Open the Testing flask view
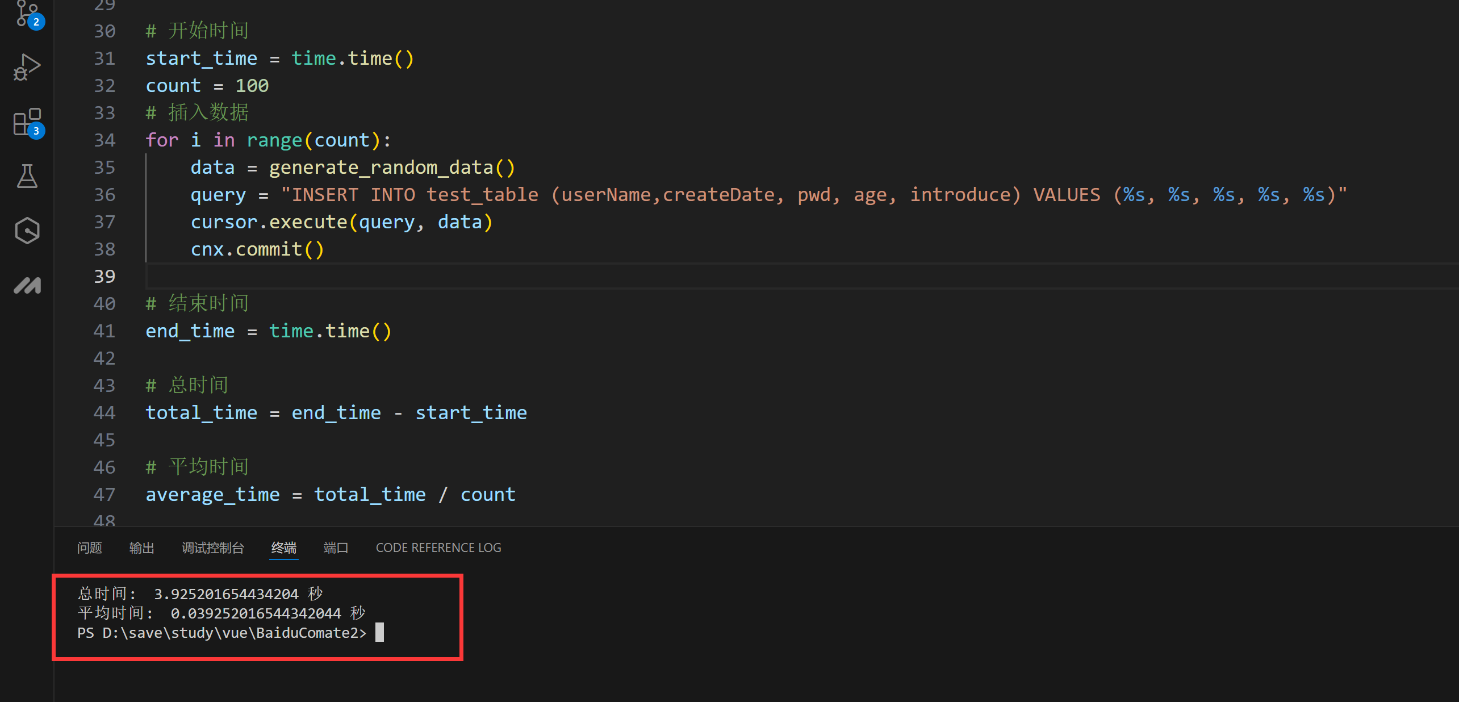 tap(27, 176)
